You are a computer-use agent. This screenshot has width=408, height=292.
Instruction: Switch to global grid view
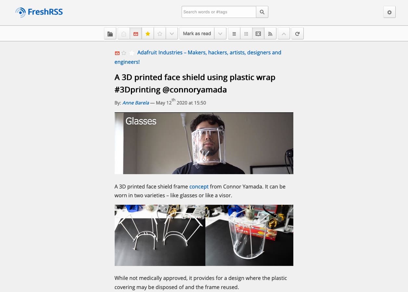point(246,34)
